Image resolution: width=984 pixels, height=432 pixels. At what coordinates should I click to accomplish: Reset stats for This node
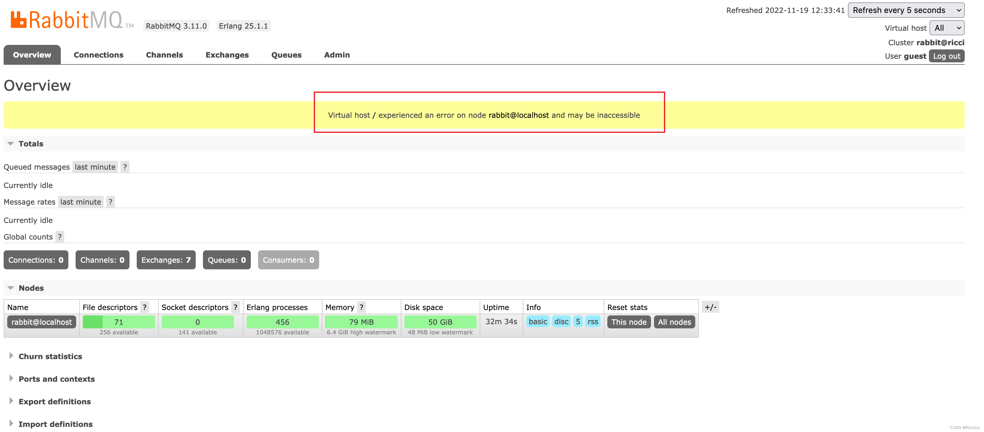[x=629, y=322]
